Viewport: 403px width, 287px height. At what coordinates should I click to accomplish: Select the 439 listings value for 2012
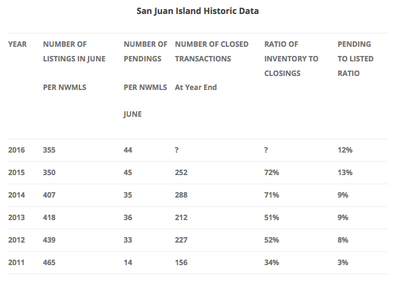[x=49, y=240]
